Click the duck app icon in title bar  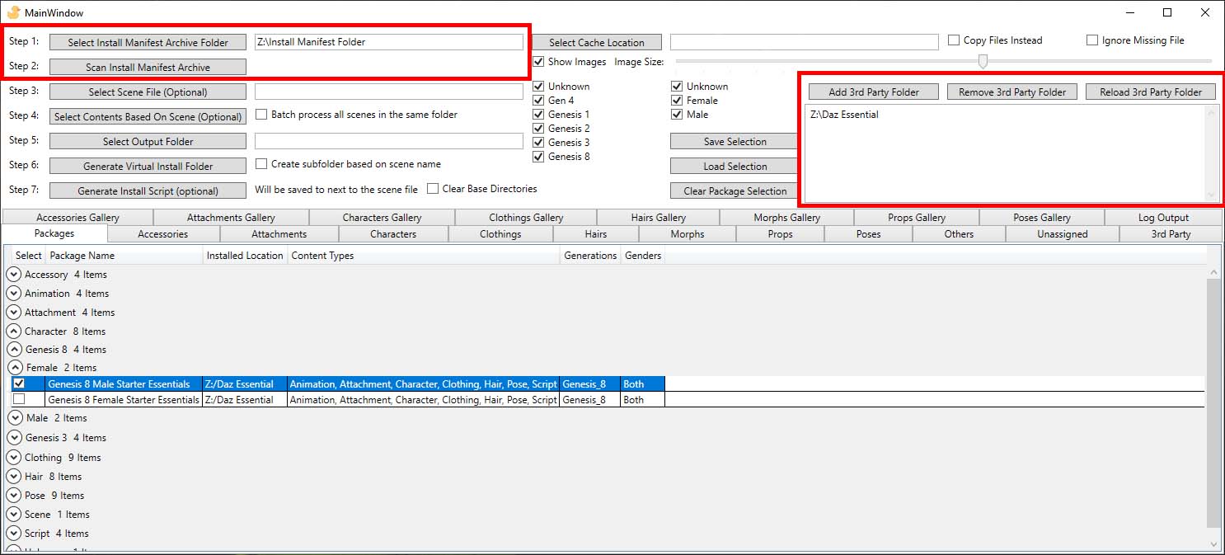pos(12,12)
